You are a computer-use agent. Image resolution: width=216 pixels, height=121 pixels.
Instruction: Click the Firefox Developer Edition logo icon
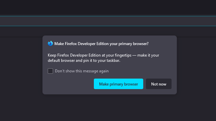tap(50, 43)
